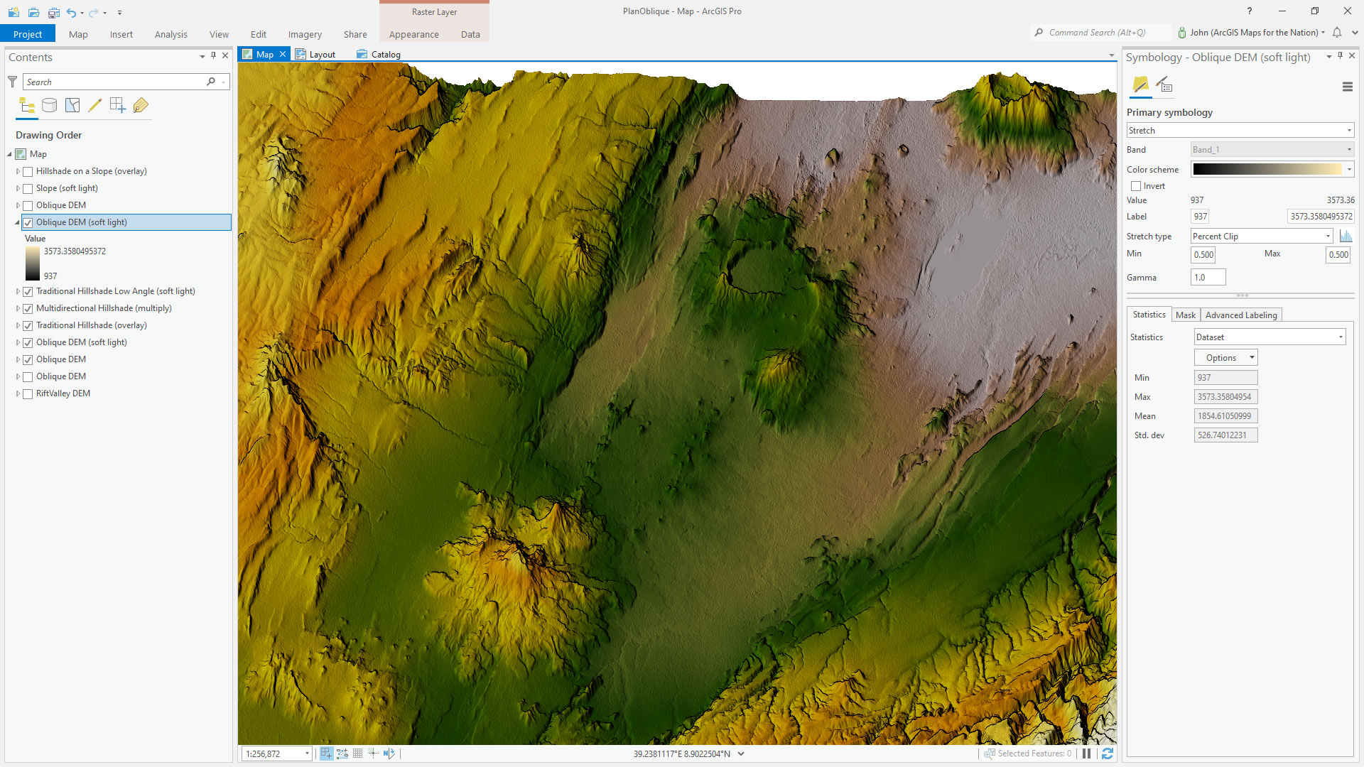This screenshot has height=767, width=1364.
Task: Switch to the Mask tab
Action: tap(1185, 315)
